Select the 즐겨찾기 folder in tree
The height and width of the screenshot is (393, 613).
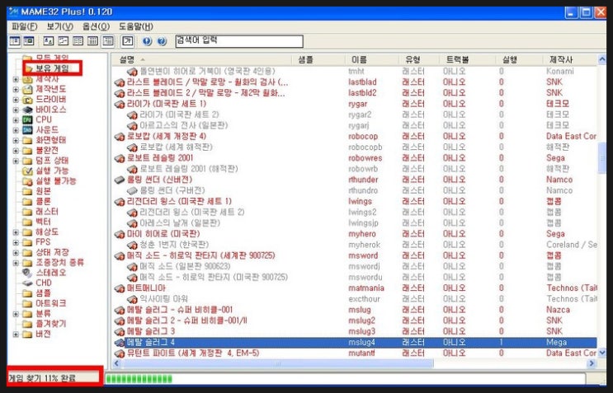(51, 324)
